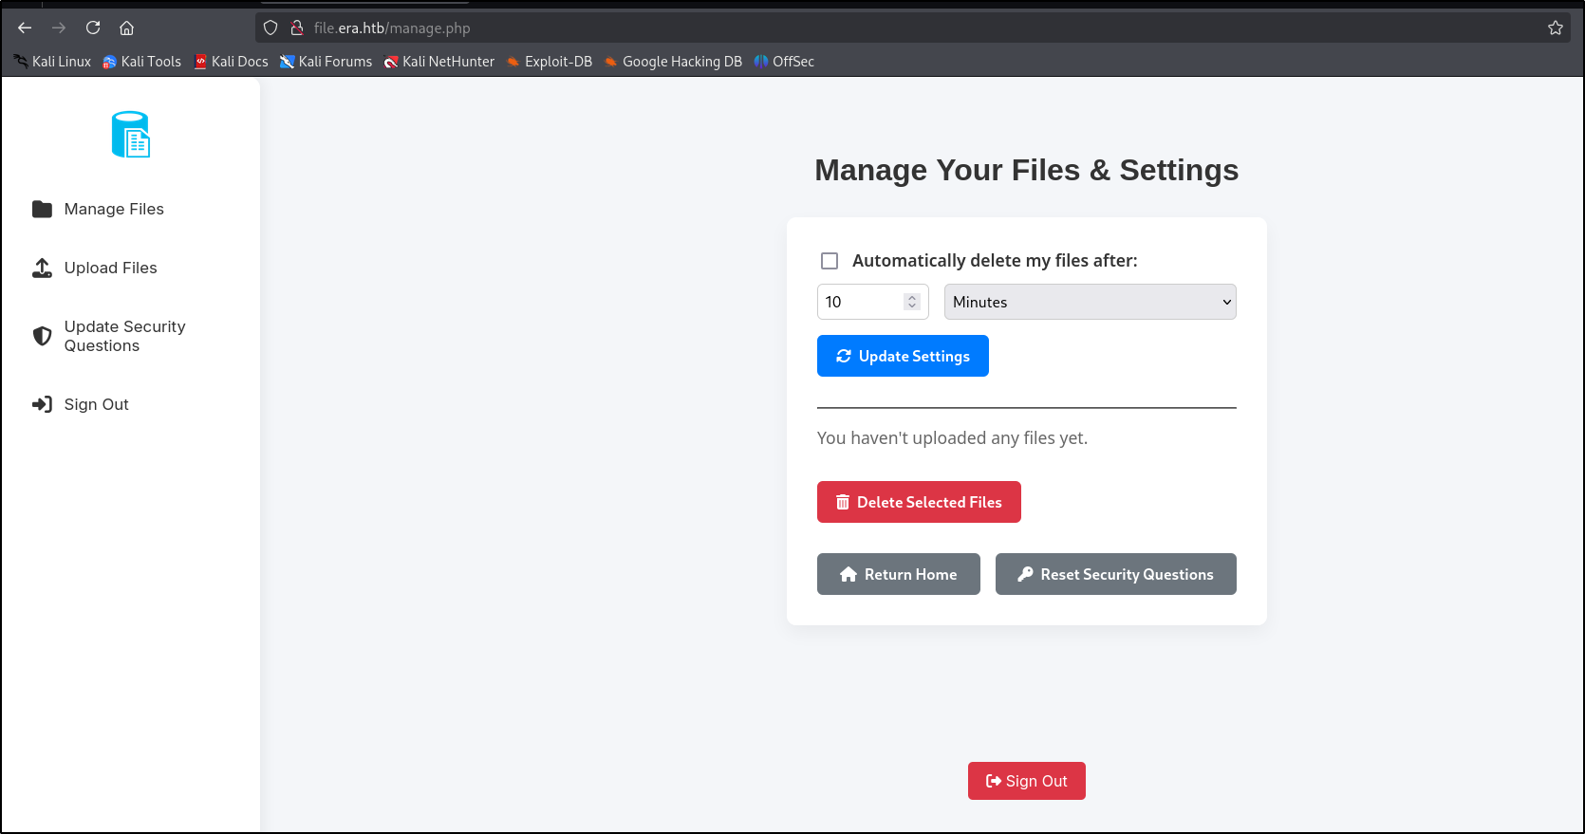This screenshot has height=834, width=1585.
Task: Click the back arrow in browser
Action: pos(25,28)
